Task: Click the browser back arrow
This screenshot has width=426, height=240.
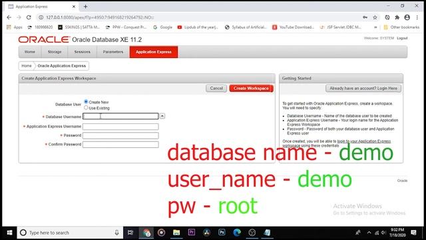Action: 9,17
